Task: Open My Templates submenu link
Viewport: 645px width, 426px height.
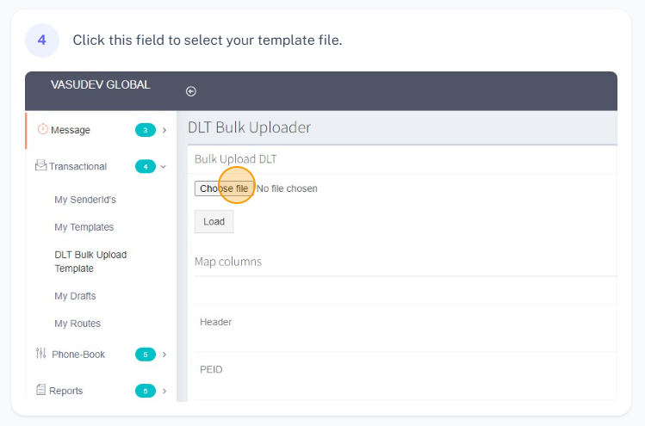Action: tap(84, 227)
